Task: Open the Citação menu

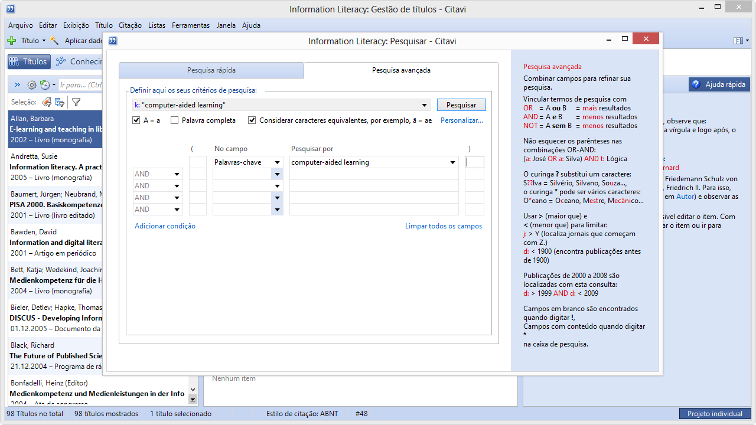Action: point(130,25)
